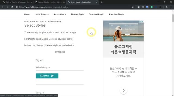Expand the Shortcodes menu
The image size is (174, 97).
[60, 14]
